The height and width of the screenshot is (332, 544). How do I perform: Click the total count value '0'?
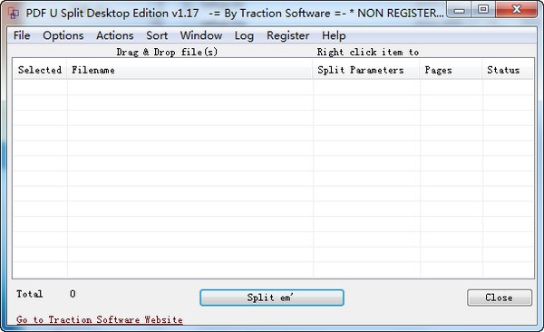point(73,294)
